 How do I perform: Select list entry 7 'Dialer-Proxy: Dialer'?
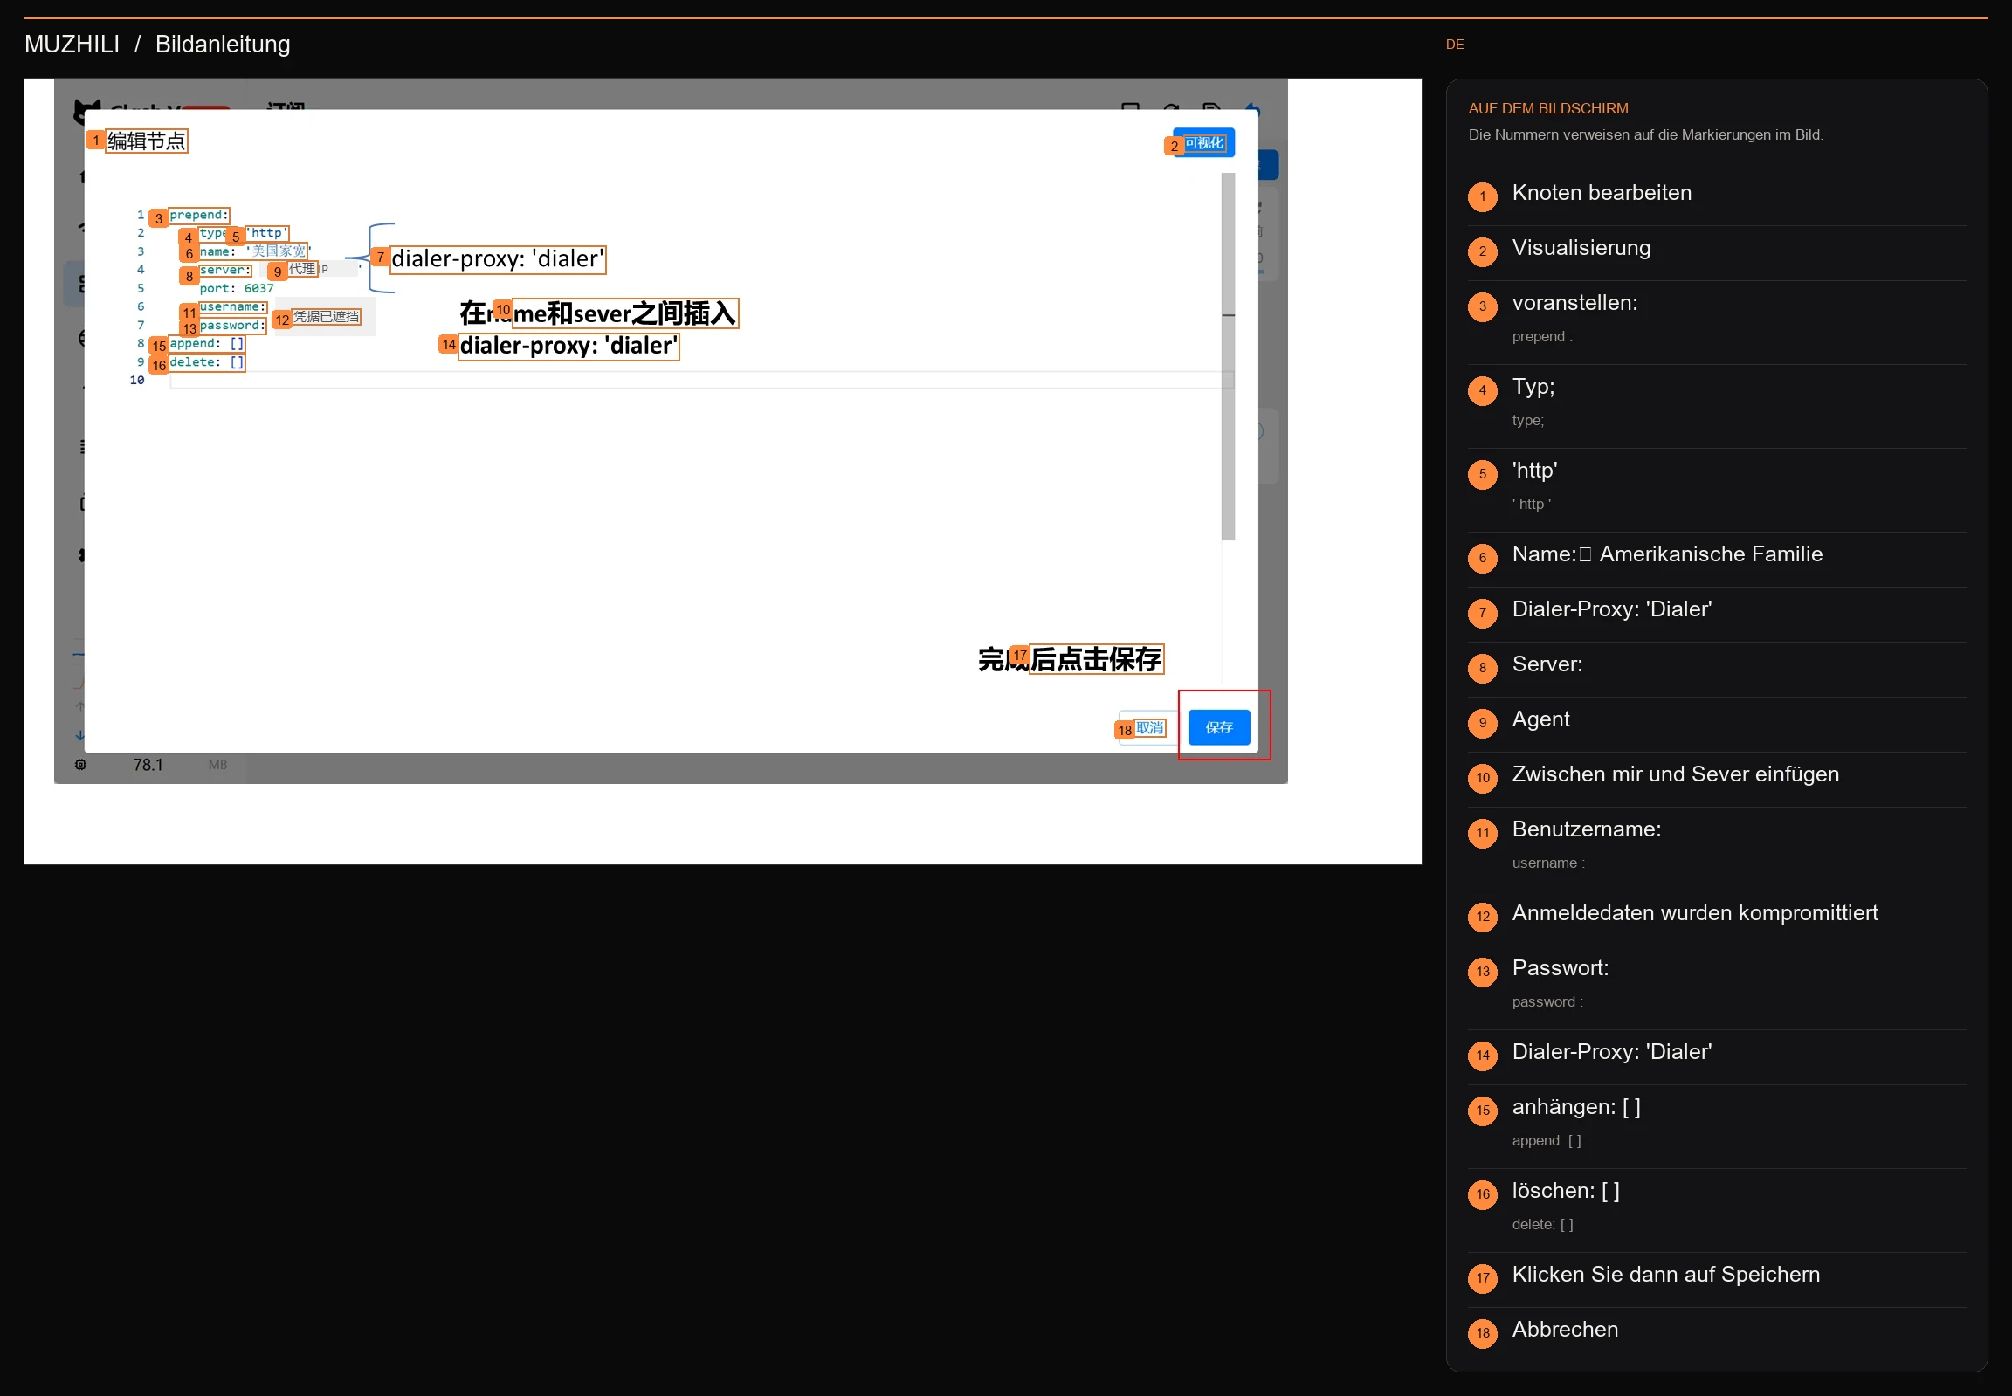pyautogui.click(x=1715, y=614)
